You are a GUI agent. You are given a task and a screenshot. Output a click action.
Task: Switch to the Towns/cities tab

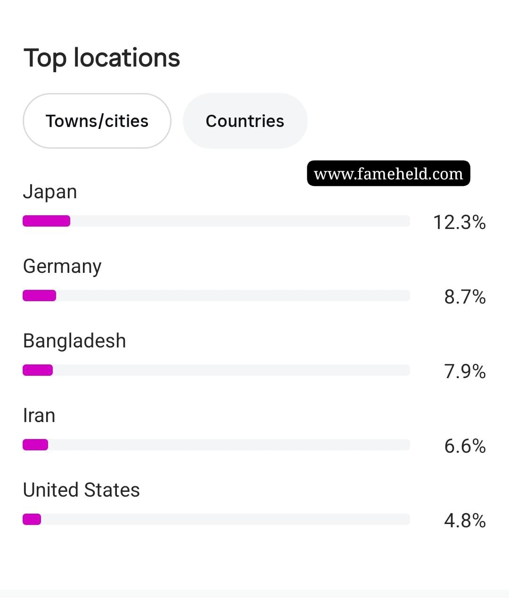(97, 121)
